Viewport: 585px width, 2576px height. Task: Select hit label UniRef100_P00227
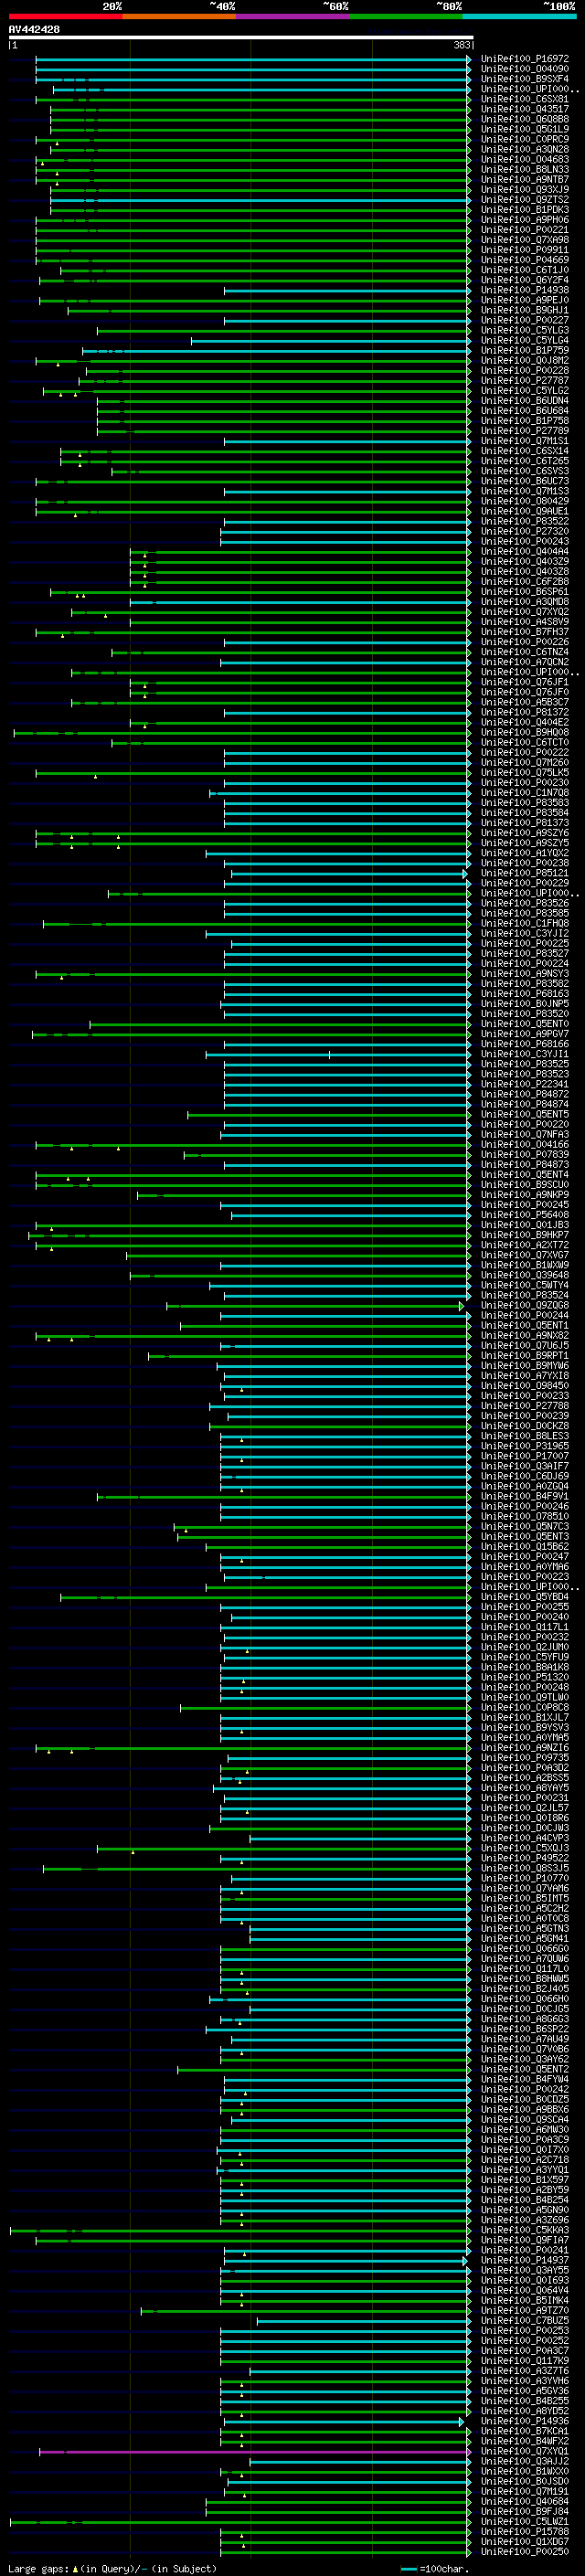click(x=524, y=320)
